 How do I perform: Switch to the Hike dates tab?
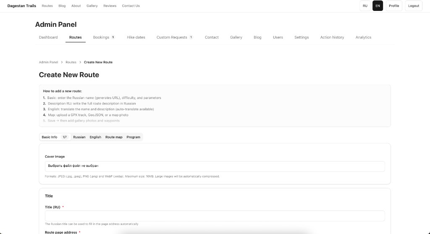click(x=136, y=37)
